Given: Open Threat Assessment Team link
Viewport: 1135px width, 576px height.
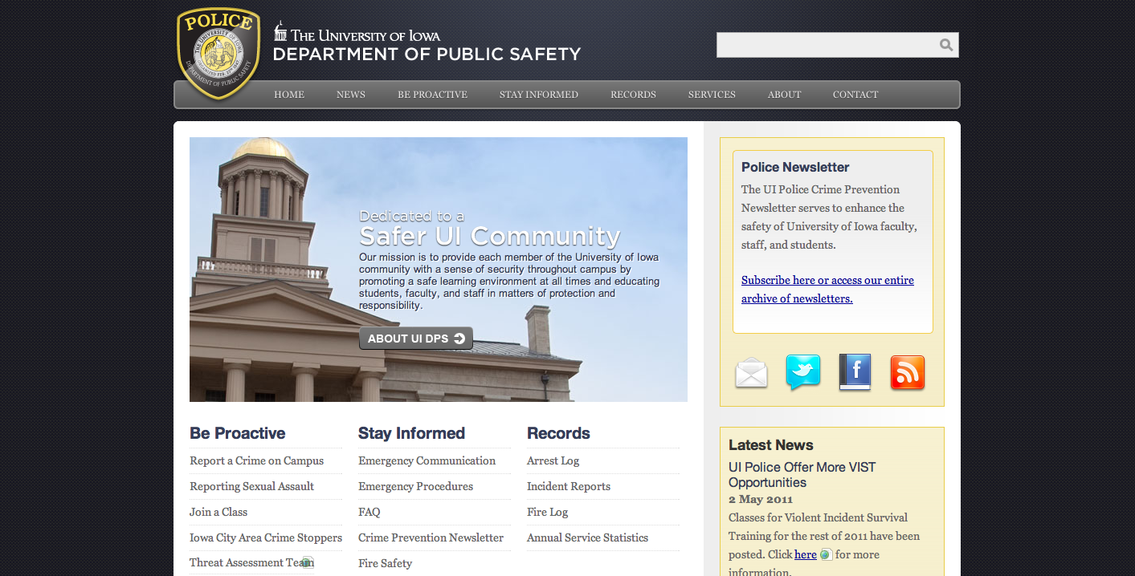Looking at the screenshot, I should click(251, 562).
